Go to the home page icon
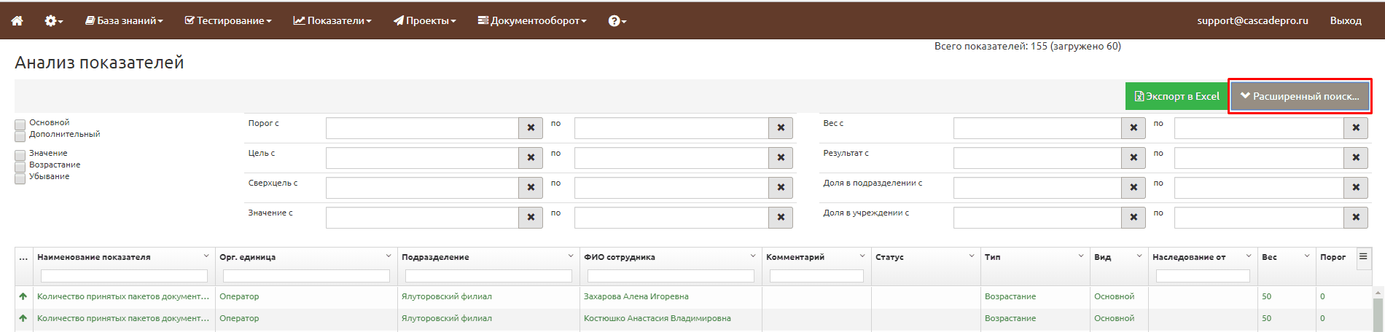 (17, 20)
